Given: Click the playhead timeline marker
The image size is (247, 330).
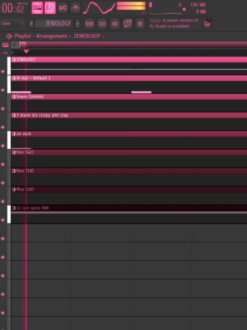Looking at the screenshot, I should (26, 51).
